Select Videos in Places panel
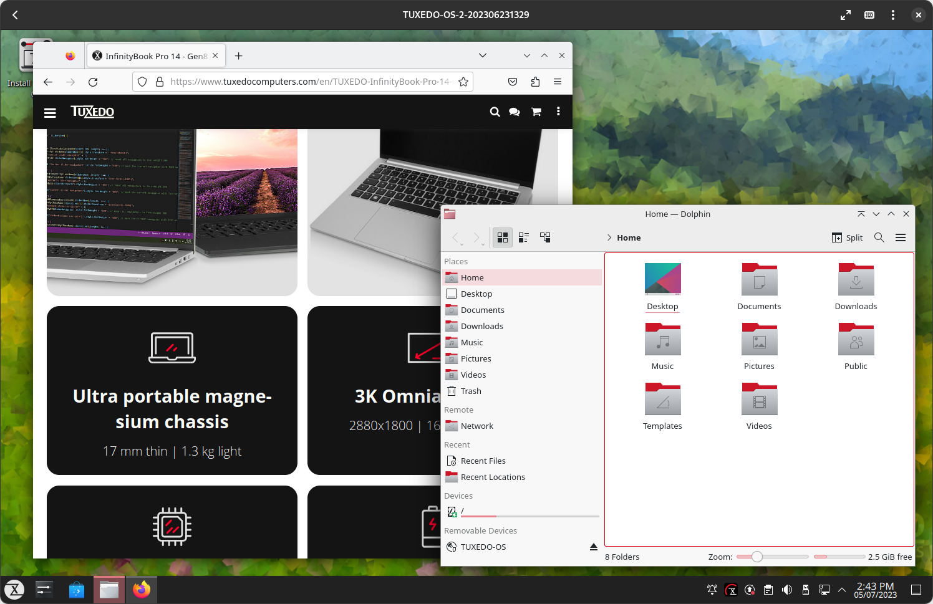 pos(522,375)
